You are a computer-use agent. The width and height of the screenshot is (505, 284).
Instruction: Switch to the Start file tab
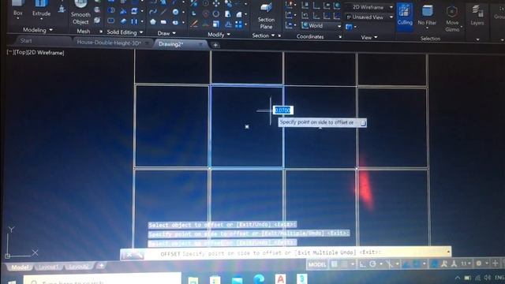[26, 40]
